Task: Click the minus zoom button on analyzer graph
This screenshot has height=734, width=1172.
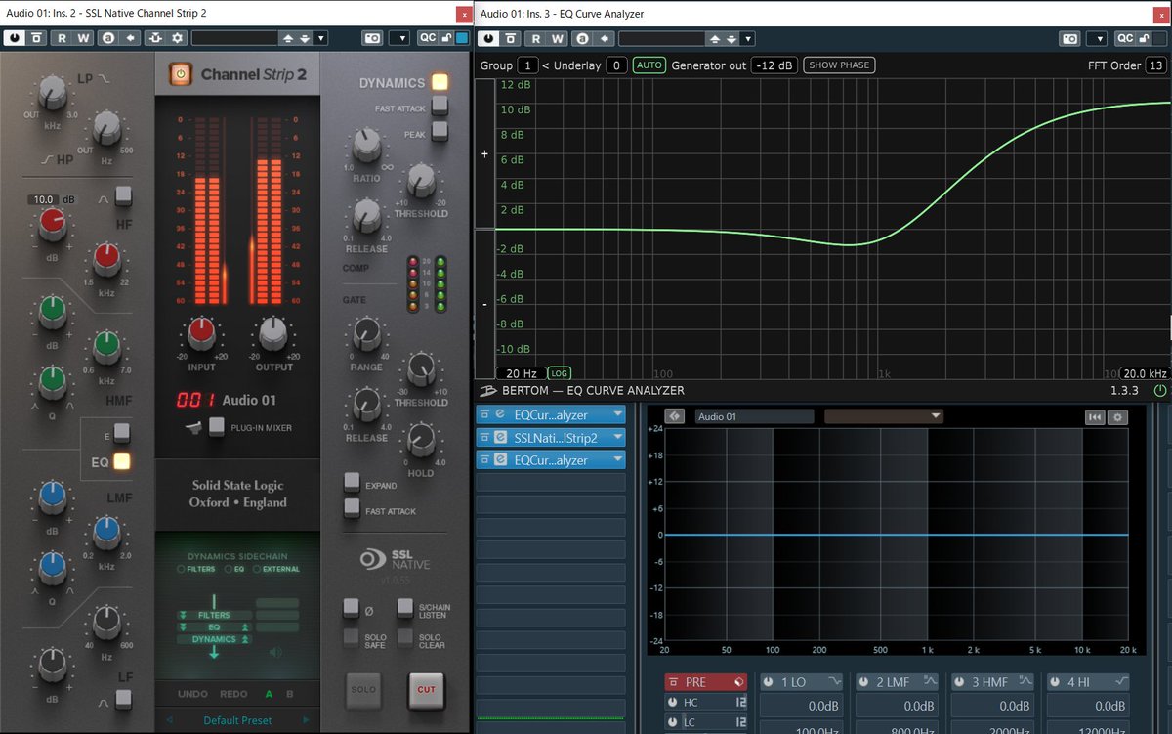Action: click(484, 304)
